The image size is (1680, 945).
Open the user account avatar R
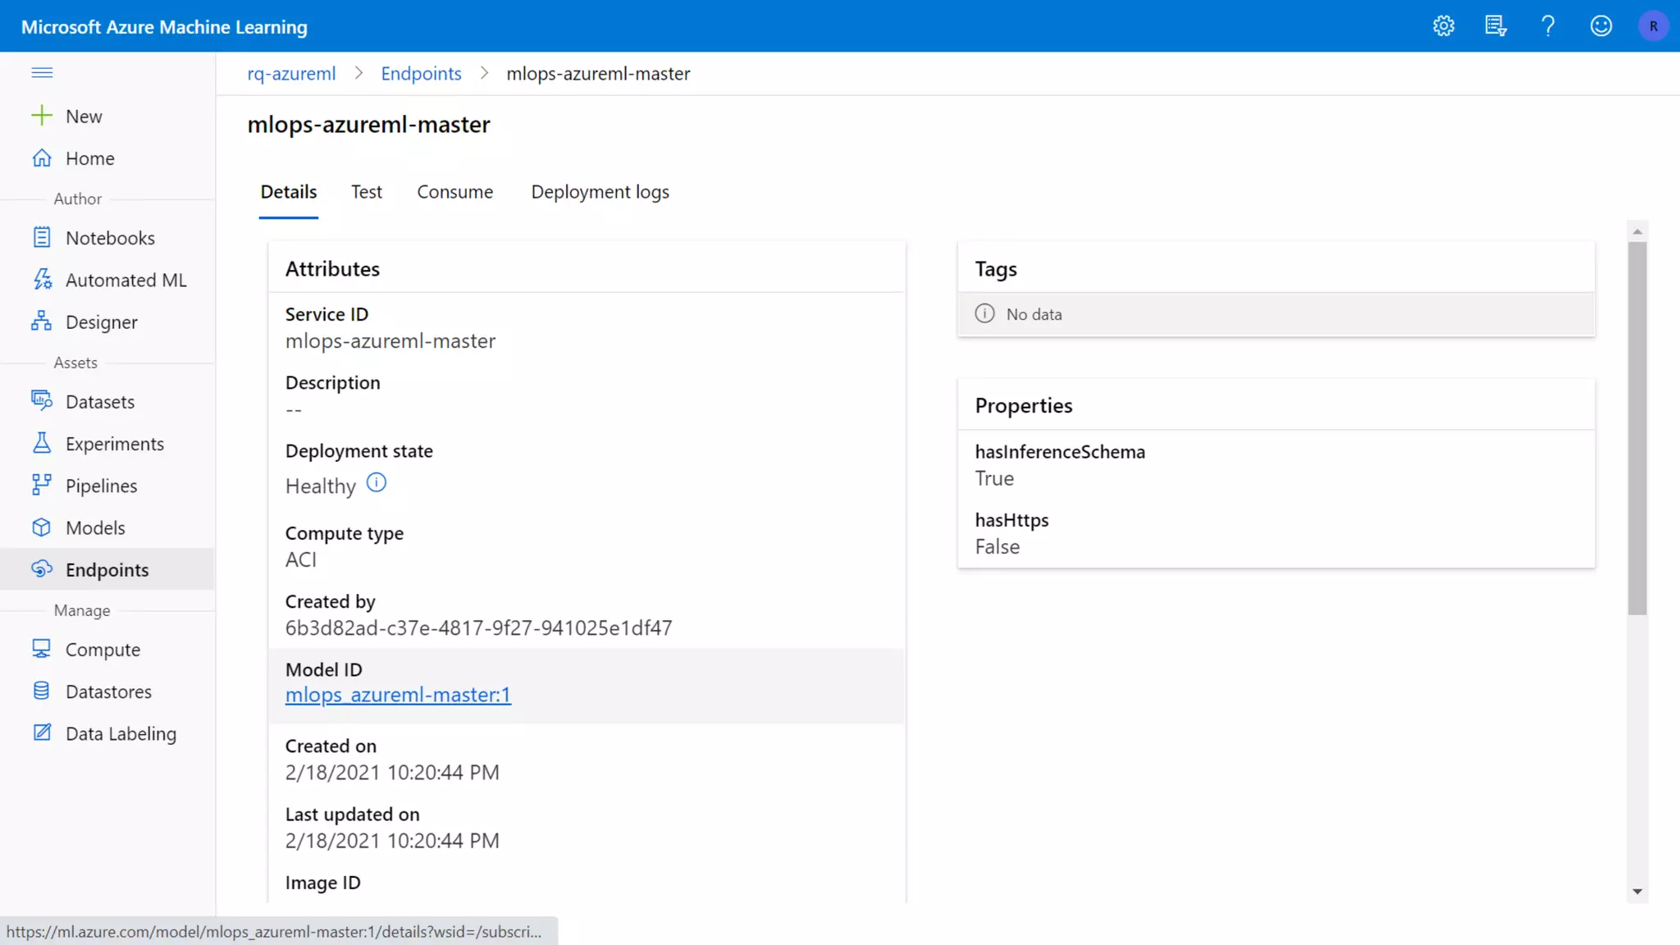1653,26
